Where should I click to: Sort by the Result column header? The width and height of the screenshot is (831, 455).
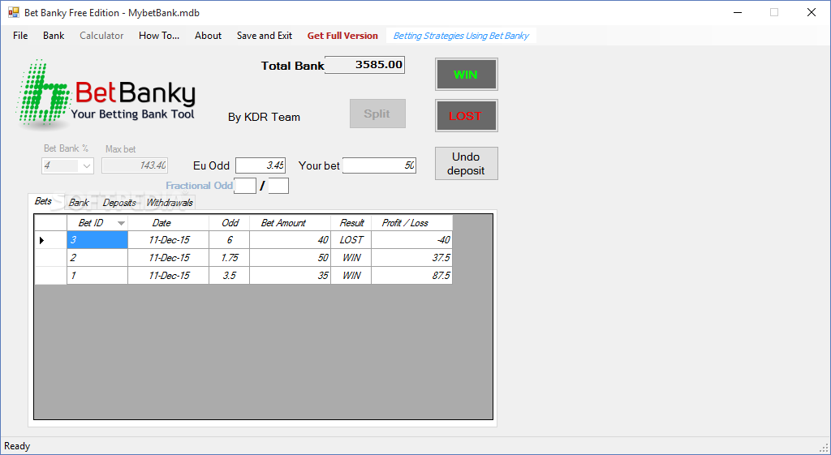[351, 223]
